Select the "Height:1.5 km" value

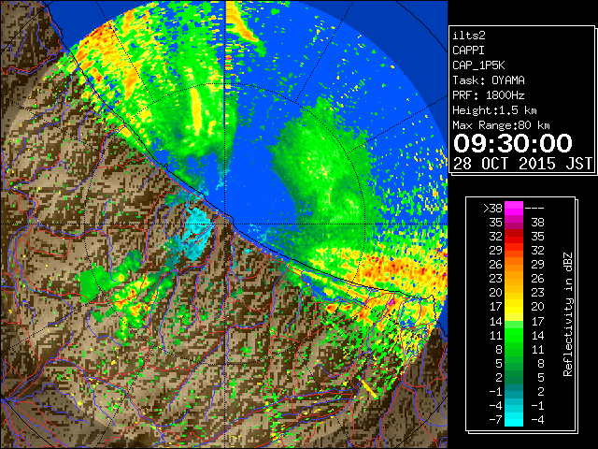pos(494,110)
